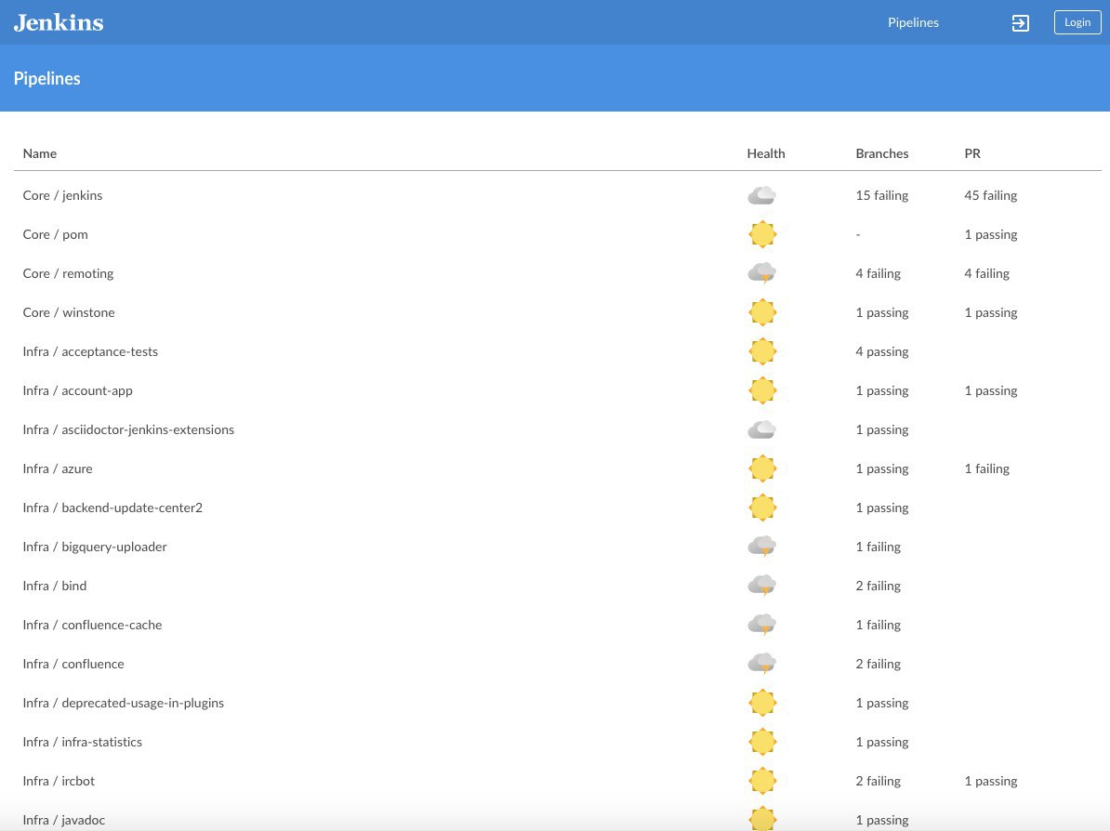This screenshot has height=831, width=1110.
Task: Open Infra / acceptance-tests pipeline
Action: [x=90, y=351]
